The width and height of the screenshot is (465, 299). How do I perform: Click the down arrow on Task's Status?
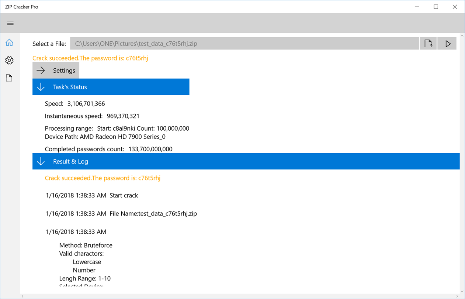coord(41,87)
